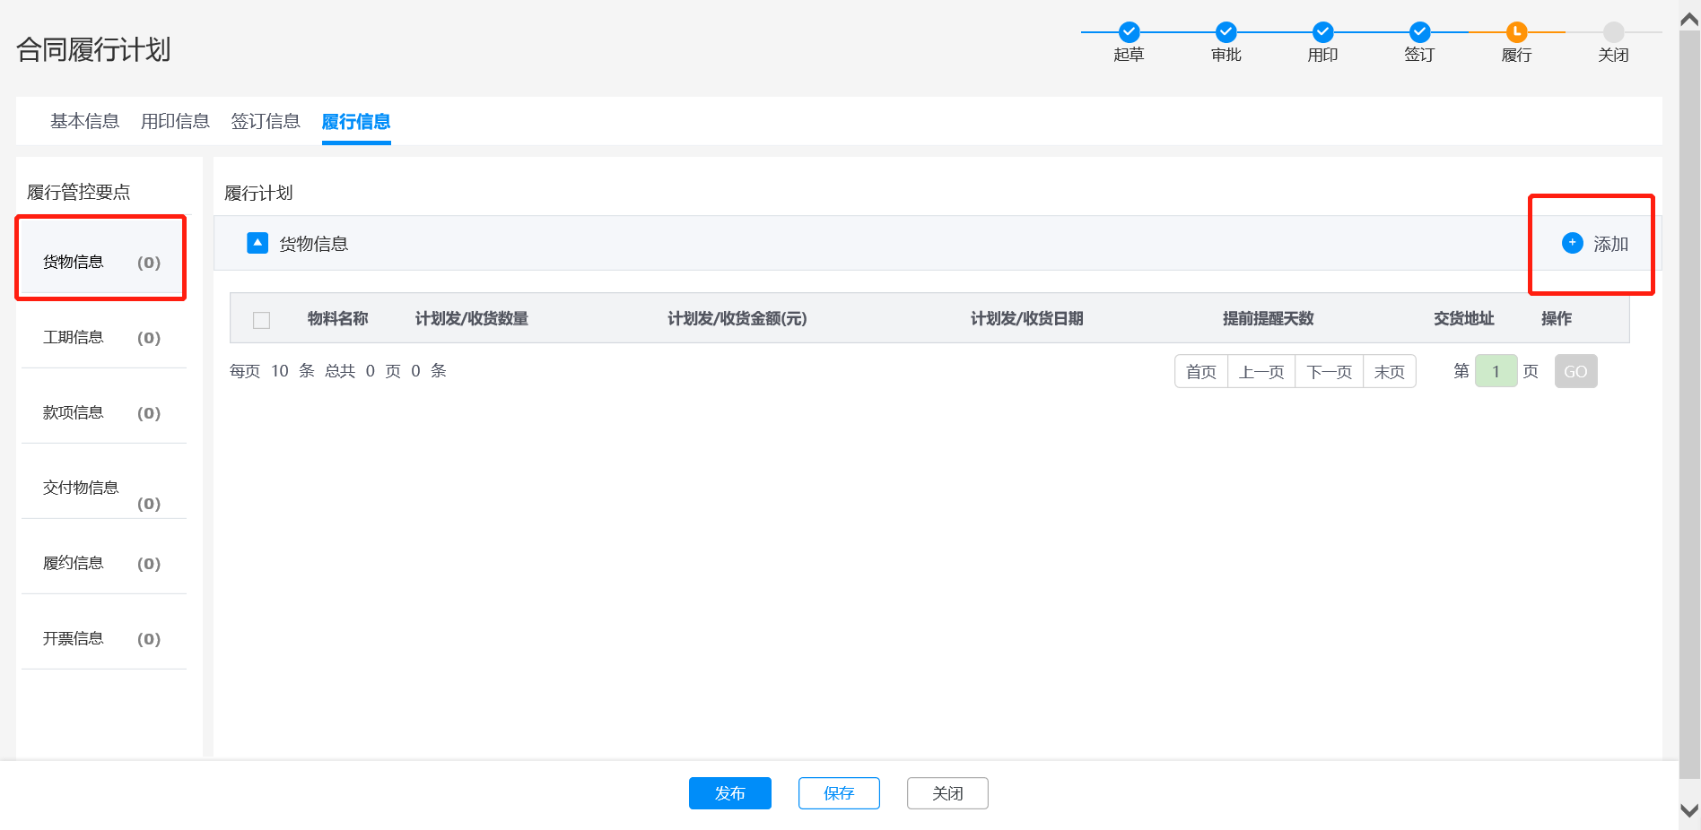This screenshot has height=830, width=1701.
Task: Collapse the 货物信息 section with arrow icon
Action: [x=257, y=243]
